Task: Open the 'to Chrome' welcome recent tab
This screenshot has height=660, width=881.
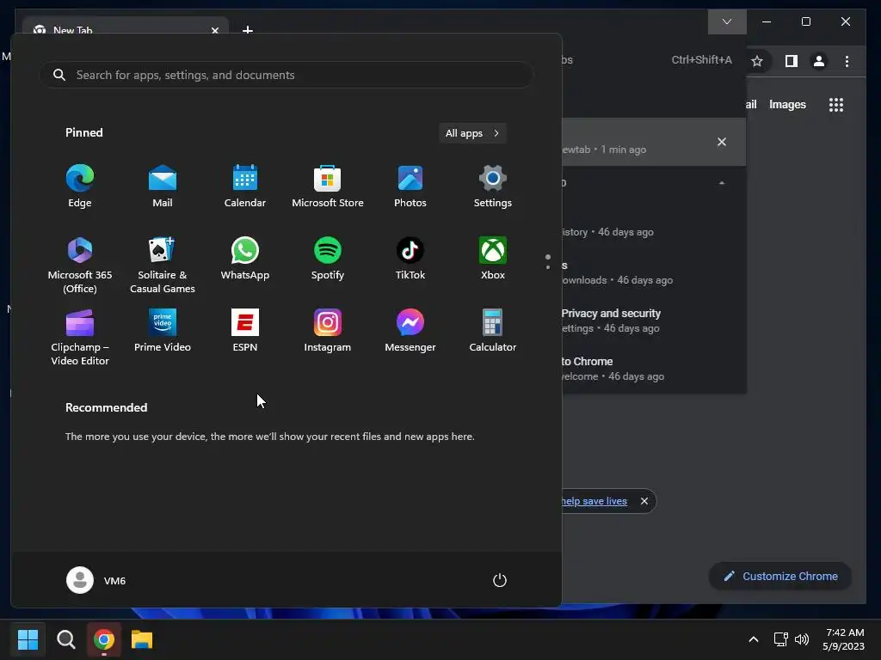Action: click(x=654, y=369)
